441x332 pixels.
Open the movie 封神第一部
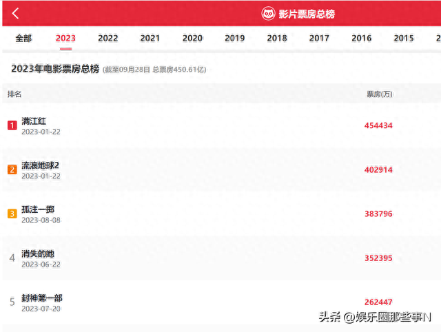[x=42, y=298]
